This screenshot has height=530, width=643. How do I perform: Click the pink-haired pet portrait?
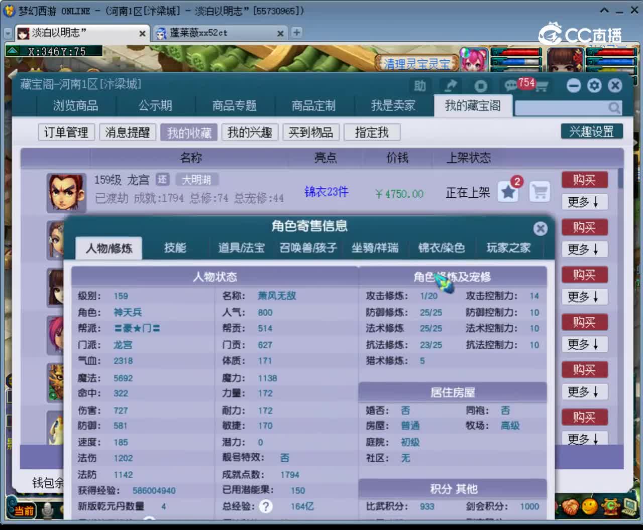click(474, 60)
